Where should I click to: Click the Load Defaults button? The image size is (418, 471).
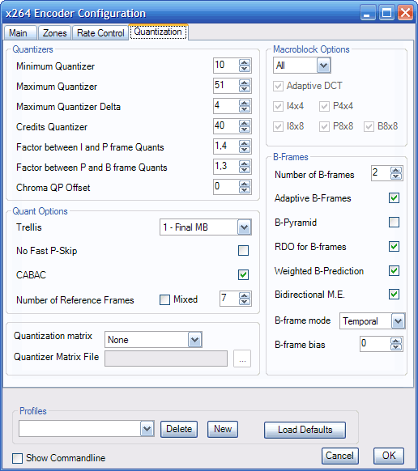tap(305, 430)
